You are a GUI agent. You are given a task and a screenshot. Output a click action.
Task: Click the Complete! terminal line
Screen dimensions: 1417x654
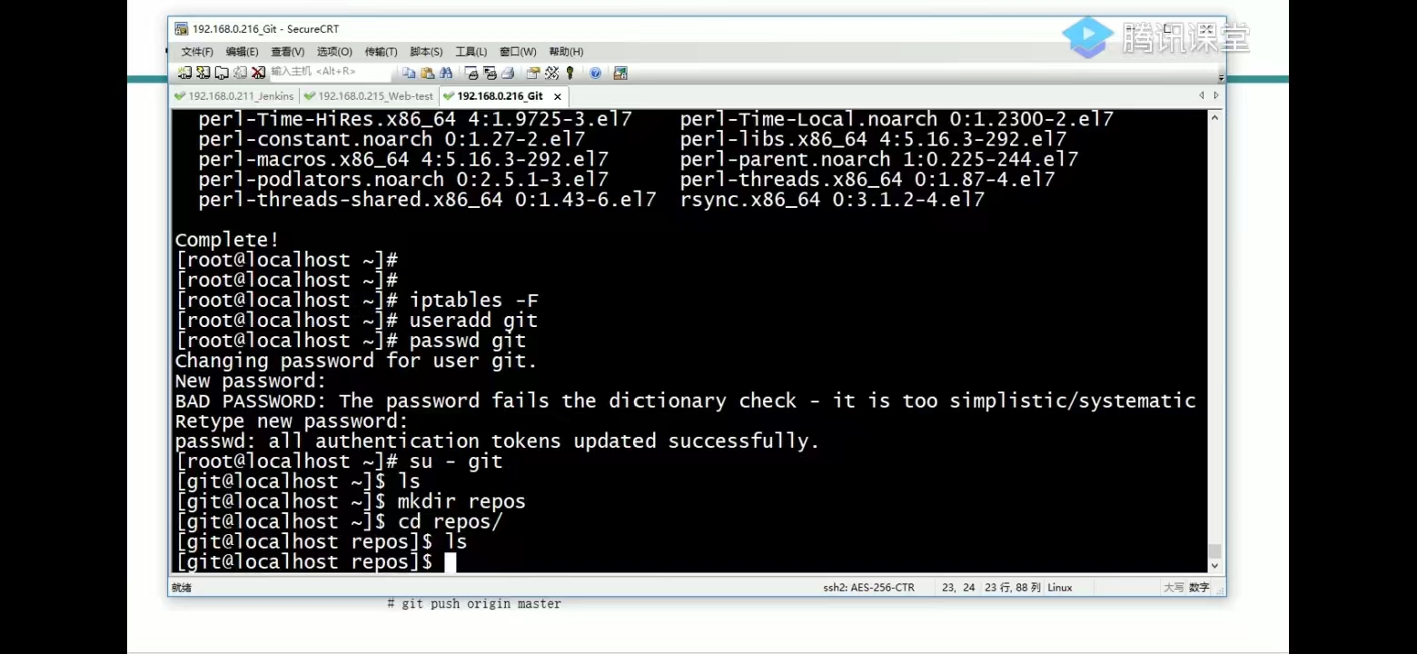227,240
